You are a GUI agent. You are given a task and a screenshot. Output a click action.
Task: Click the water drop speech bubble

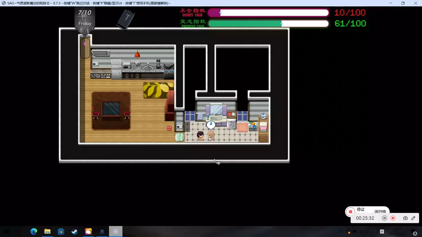click(x=211, y=124)
